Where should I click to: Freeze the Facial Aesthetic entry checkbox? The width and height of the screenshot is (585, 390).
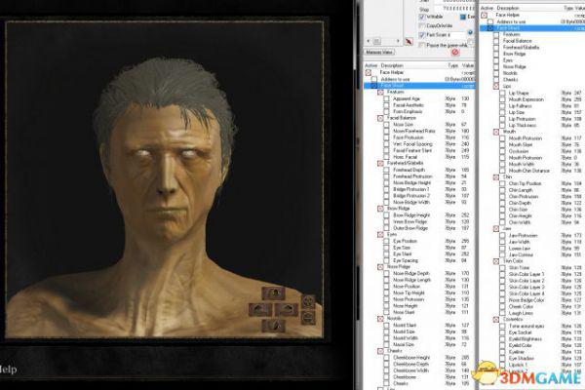coord(386,105)
